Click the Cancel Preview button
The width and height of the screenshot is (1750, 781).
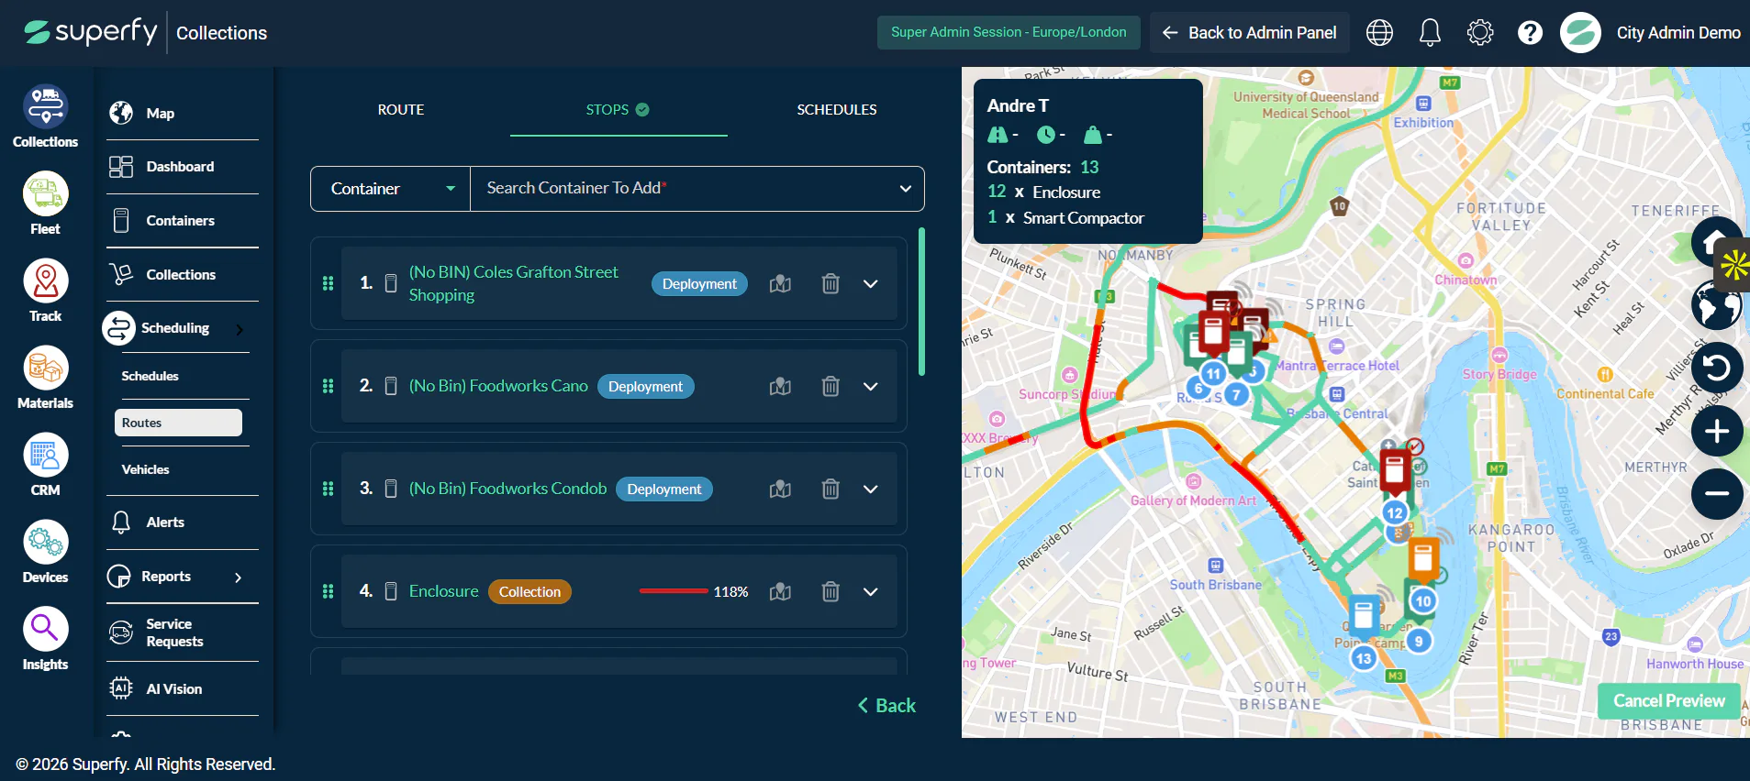click(x=1669, y=701)
